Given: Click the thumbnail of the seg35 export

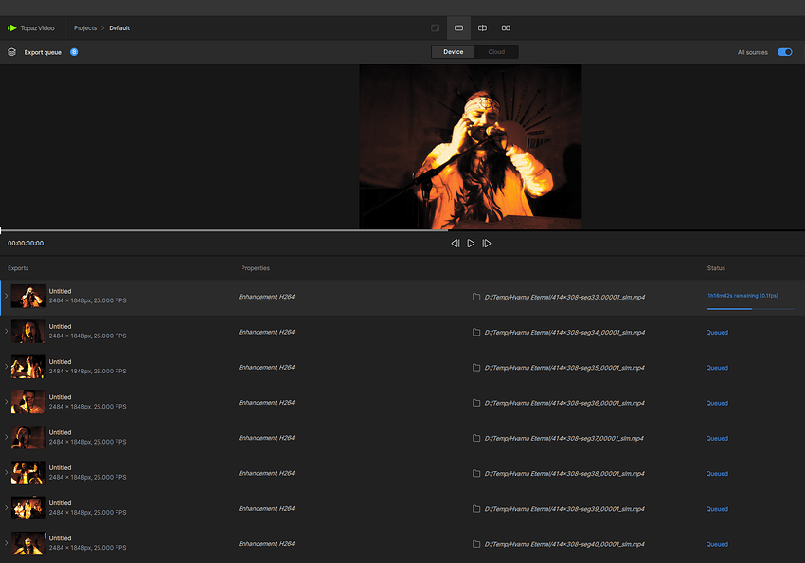Looking at the screenshot, I should point(28,367).
